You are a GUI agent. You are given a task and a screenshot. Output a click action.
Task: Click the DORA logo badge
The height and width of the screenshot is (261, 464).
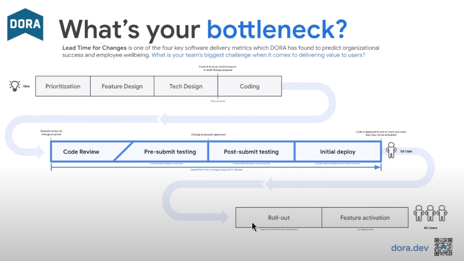pyautogui.click(x=25, y=24)
